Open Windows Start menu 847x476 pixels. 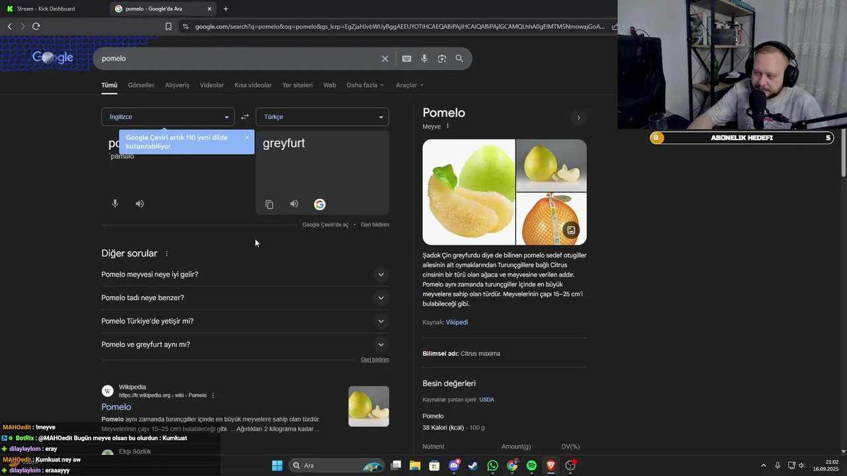277,465
